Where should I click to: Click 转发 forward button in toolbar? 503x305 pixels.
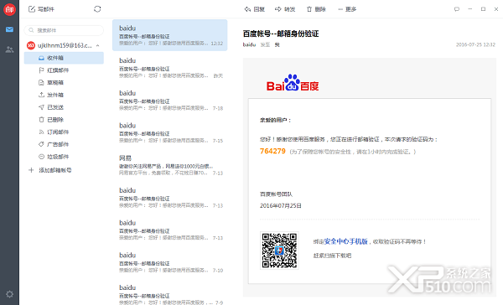pyautogui.click(x=285, y=9)
